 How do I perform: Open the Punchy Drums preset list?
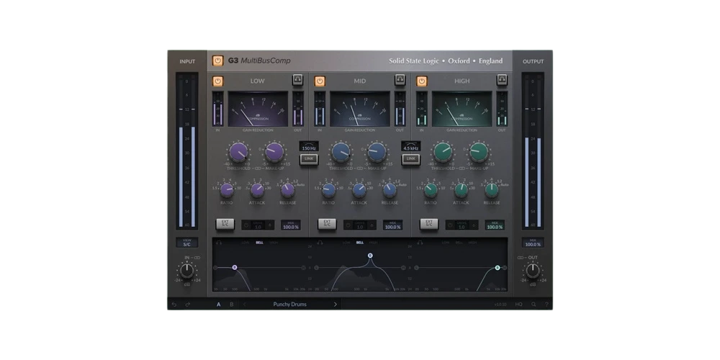tap(289, 305)
